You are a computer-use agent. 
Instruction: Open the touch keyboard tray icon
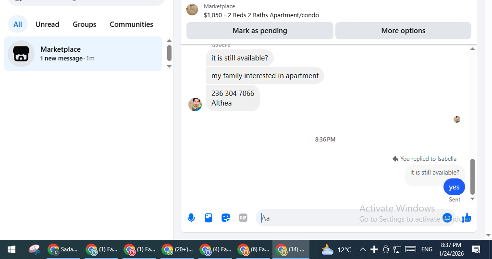click(410, 249)
